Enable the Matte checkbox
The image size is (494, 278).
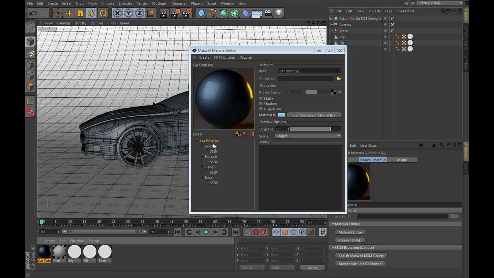tap(261, 98)
